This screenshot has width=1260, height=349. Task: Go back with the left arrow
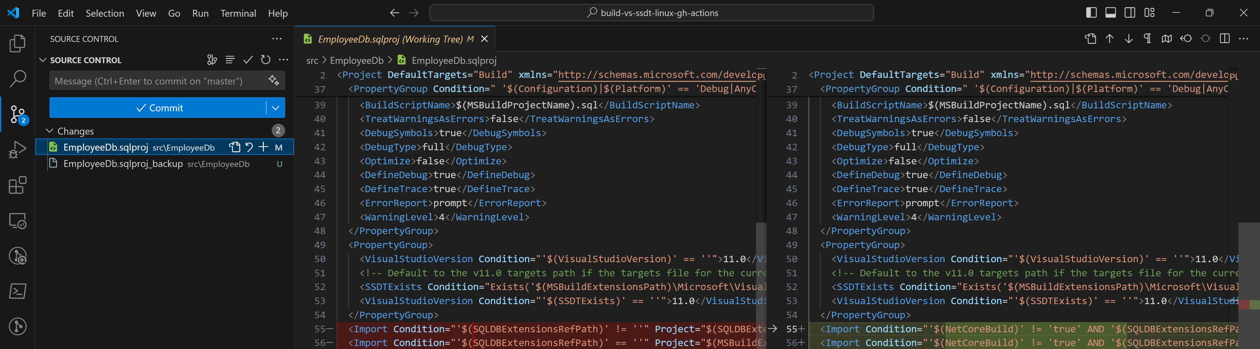(395, 13)
